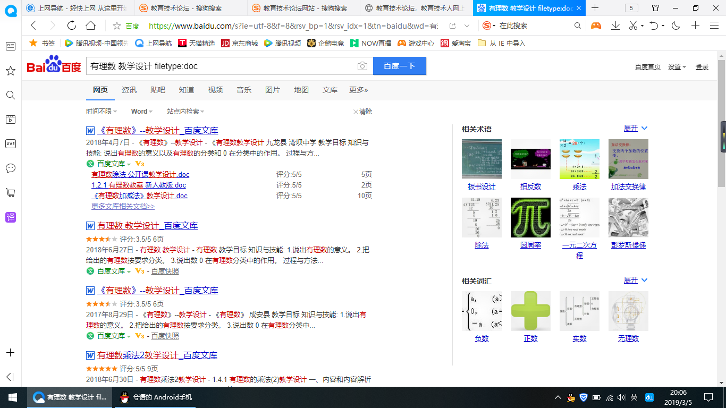Expand the address bar dropdown chevron

pyautogui.click(x=467, y=25)
